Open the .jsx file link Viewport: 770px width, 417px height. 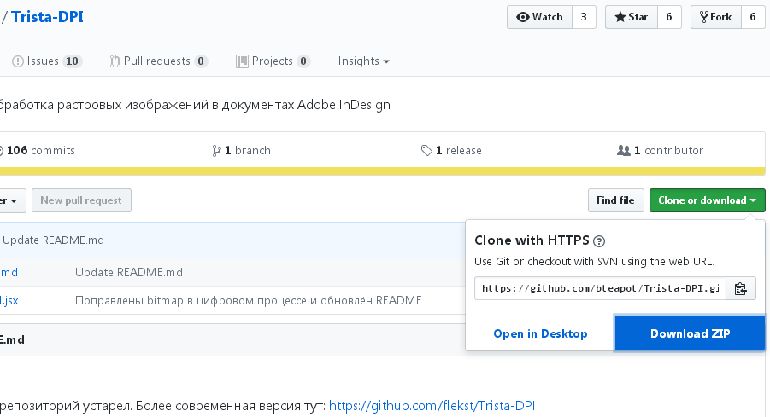pos(9,301)
